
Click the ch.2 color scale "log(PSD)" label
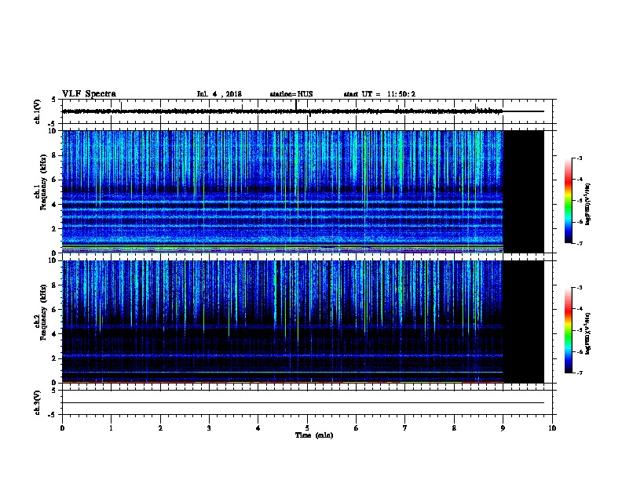pos(588,334)
